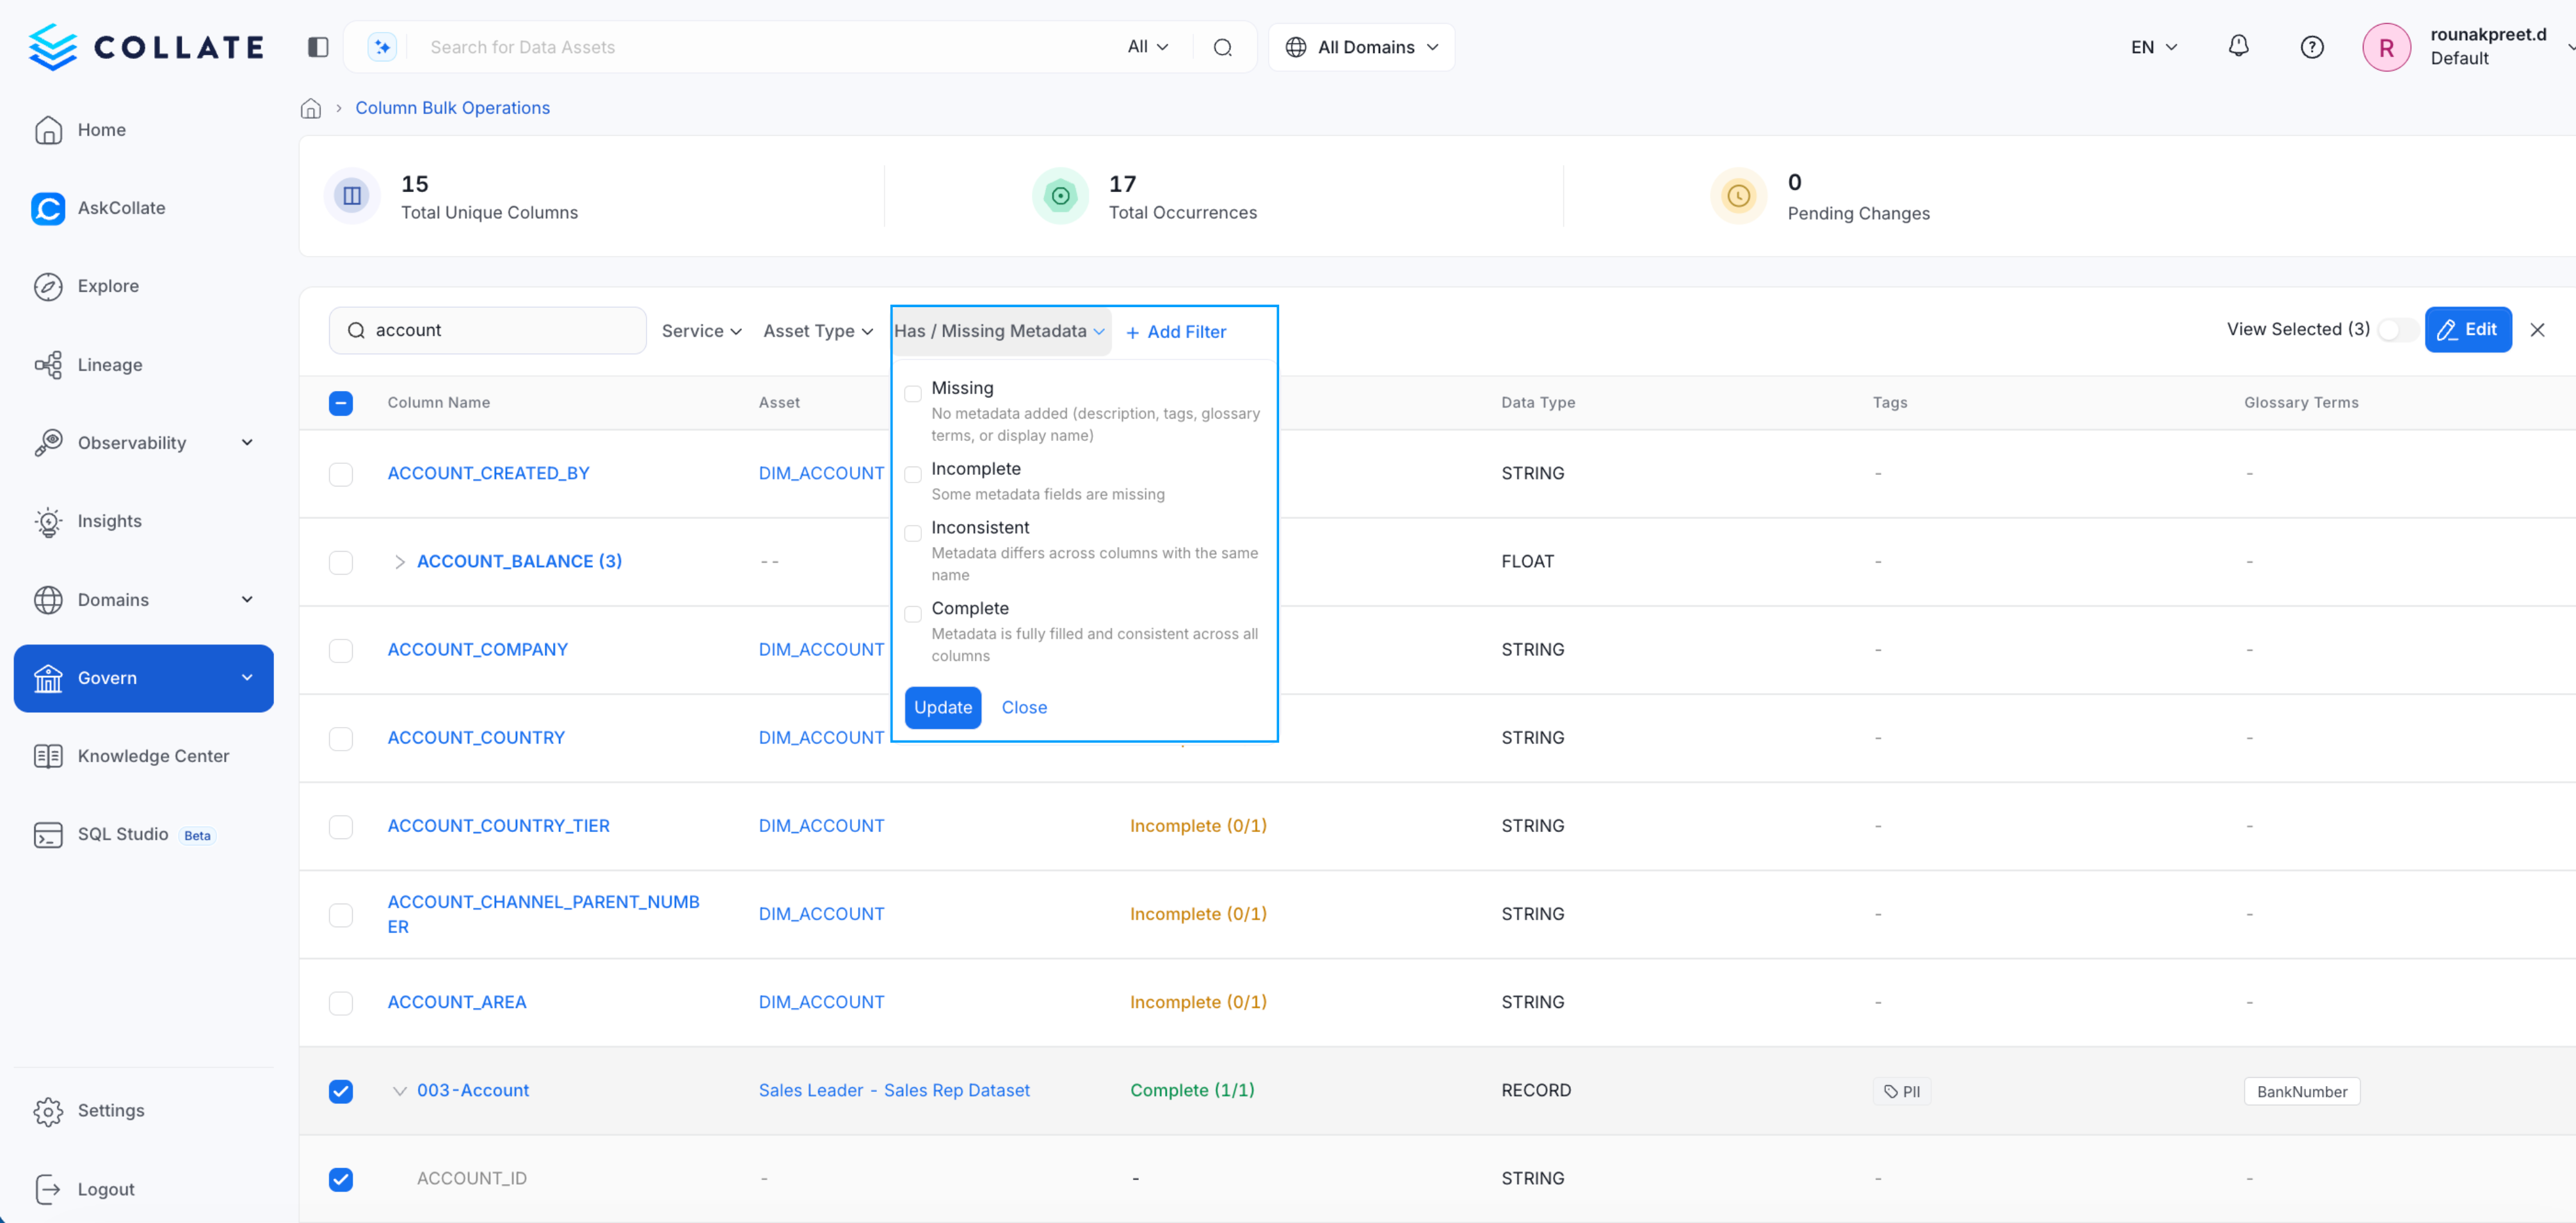Click the Edit button
This screenshot has width=2576, height=1223.
pyautogui.click(x=2467, y=330)
